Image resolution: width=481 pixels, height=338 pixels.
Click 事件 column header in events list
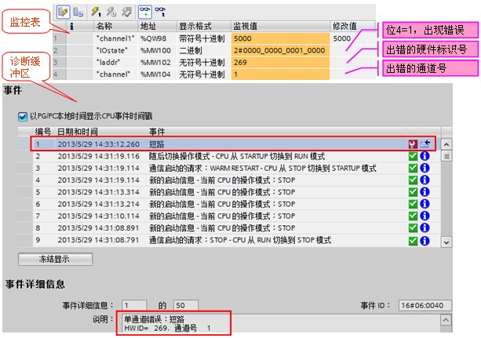(157, 132)
